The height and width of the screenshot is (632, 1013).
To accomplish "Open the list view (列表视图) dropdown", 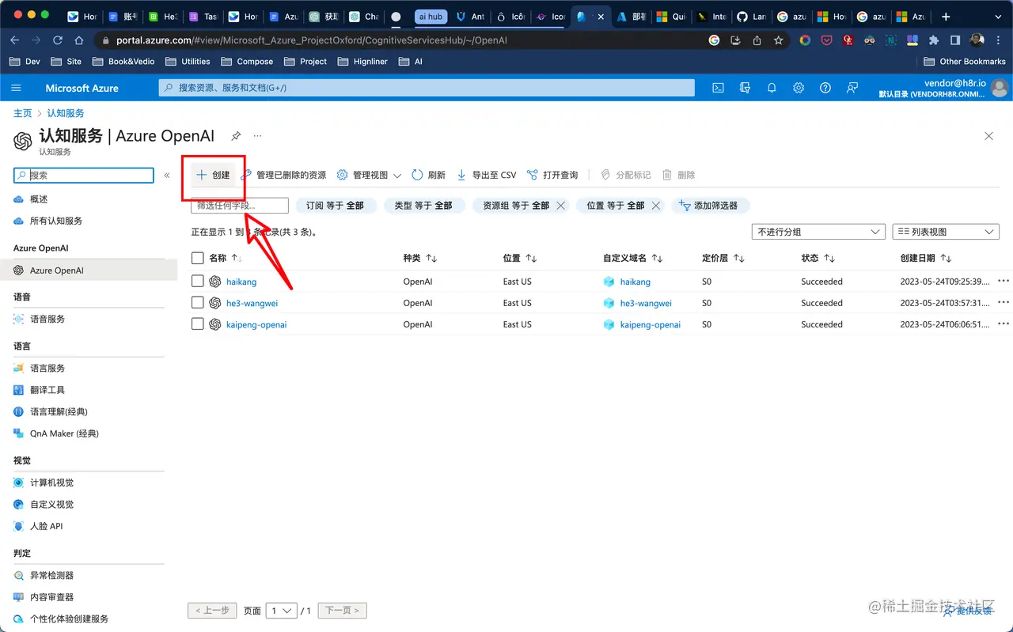I will point(945,232).
